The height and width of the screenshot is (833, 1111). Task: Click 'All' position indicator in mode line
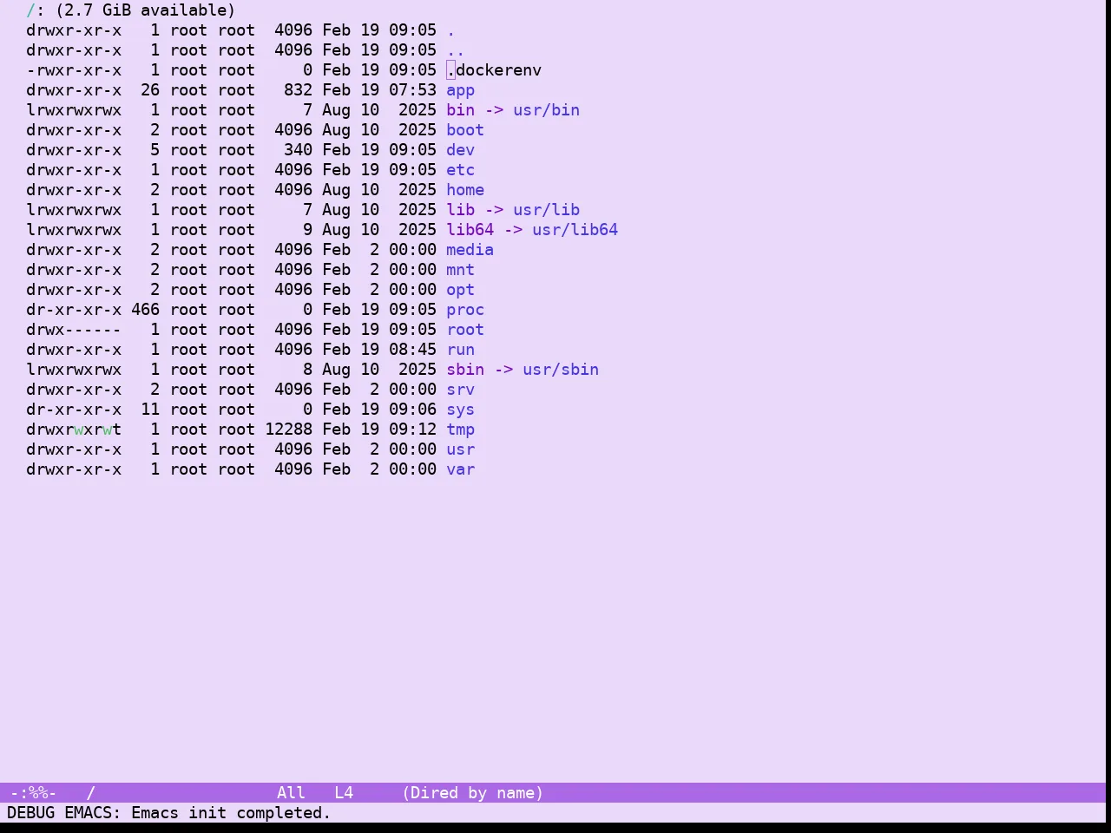[291, 793]
